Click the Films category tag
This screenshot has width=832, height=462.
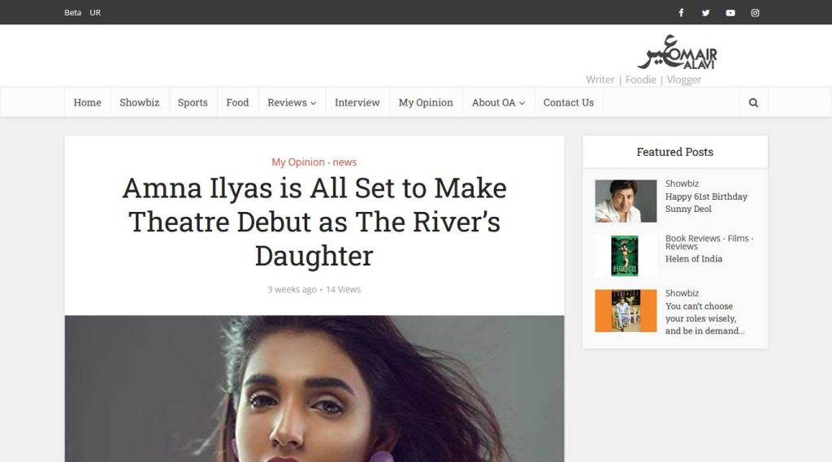pos(738,239)
